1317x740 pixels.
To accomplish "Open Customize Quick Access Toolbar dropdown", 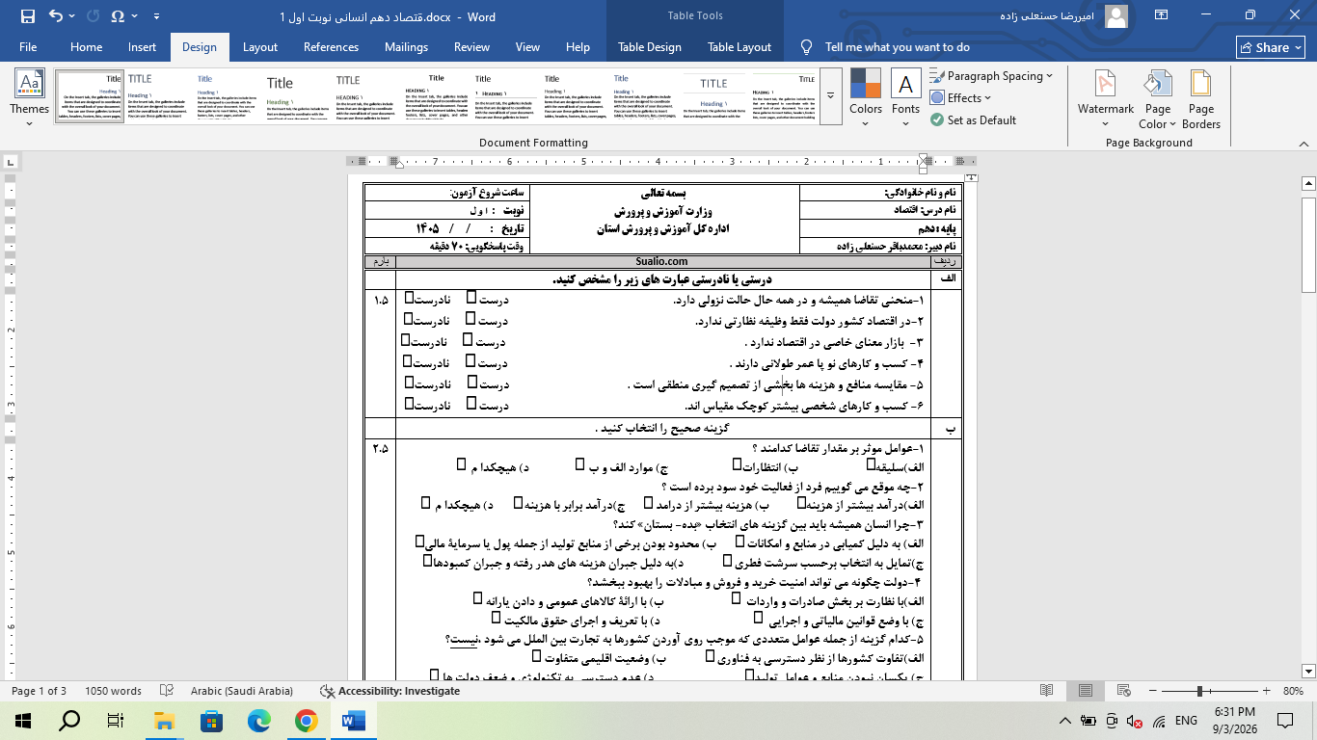I will [158, 16].
